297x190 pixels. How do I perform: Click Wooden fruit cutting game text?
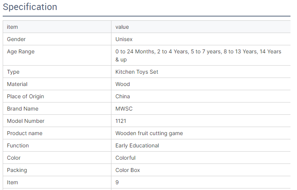149,133
